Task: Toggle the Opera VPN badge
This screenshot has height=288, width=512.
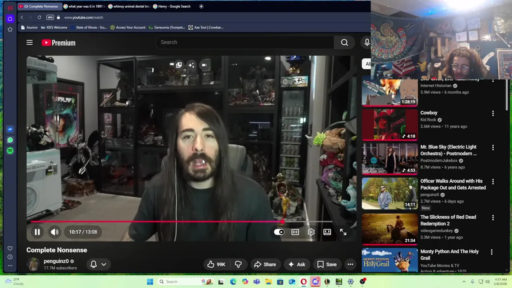Action: [x=50, y=18]
